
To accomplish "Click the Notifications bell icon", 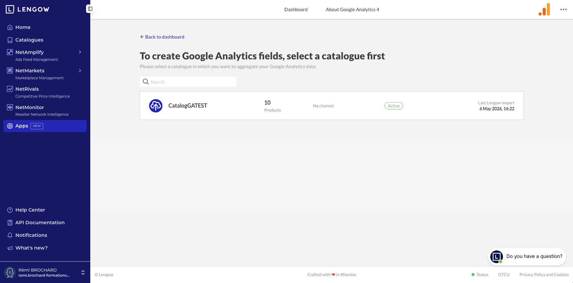I will (10, 235).
